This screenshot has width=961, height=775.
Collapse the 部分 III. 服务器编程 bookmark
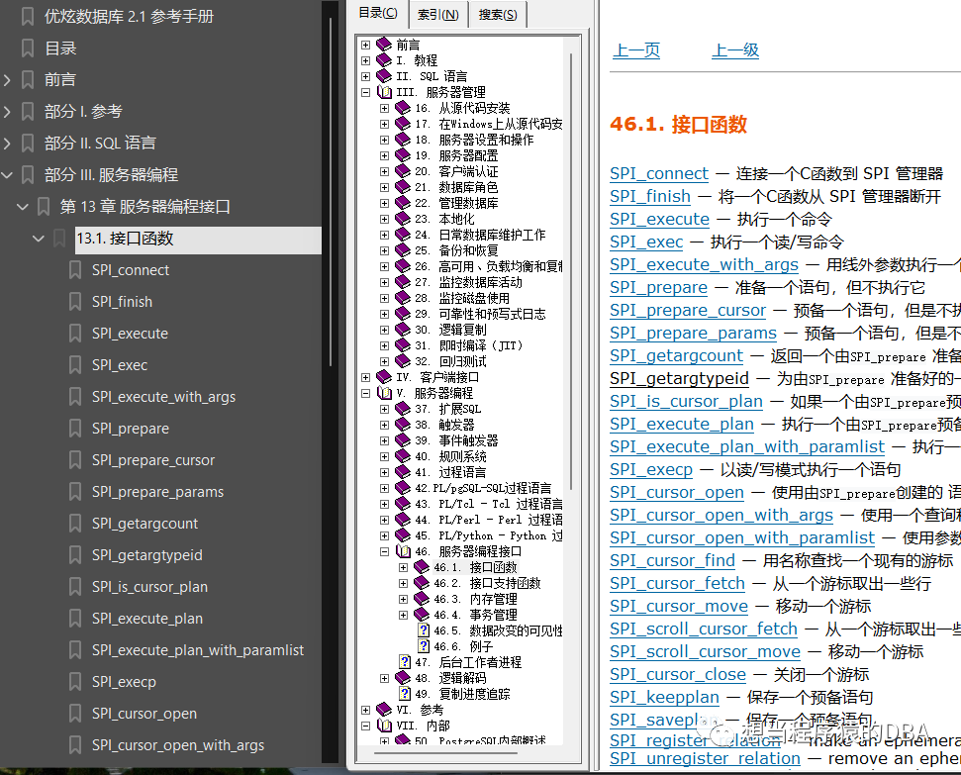click(x=7, y=175)
